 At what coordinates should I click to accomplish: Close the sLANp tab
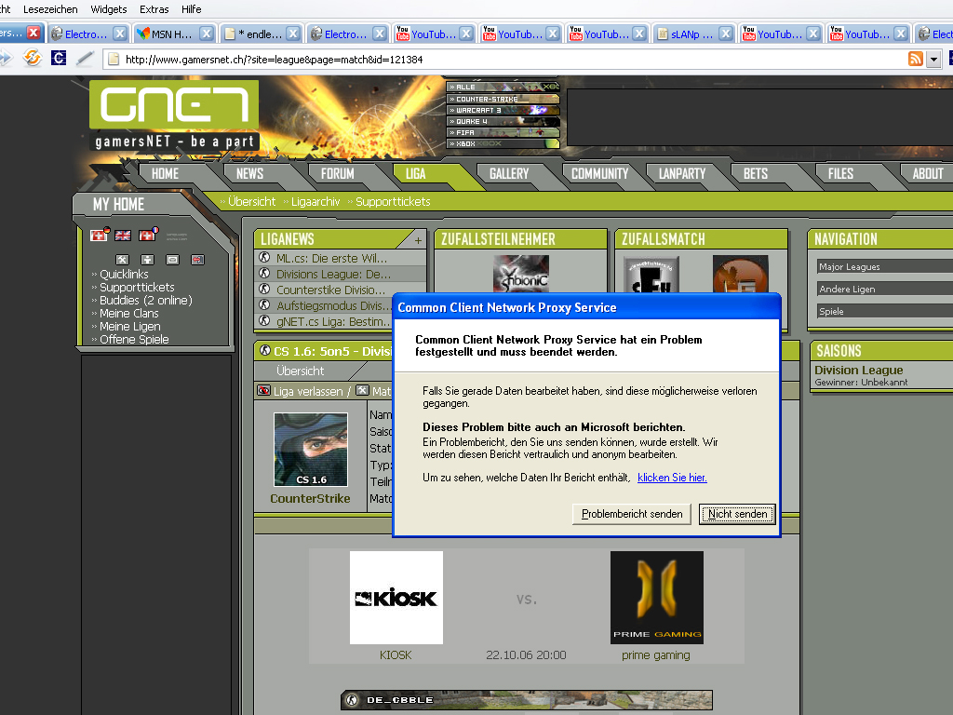(726, 34)
